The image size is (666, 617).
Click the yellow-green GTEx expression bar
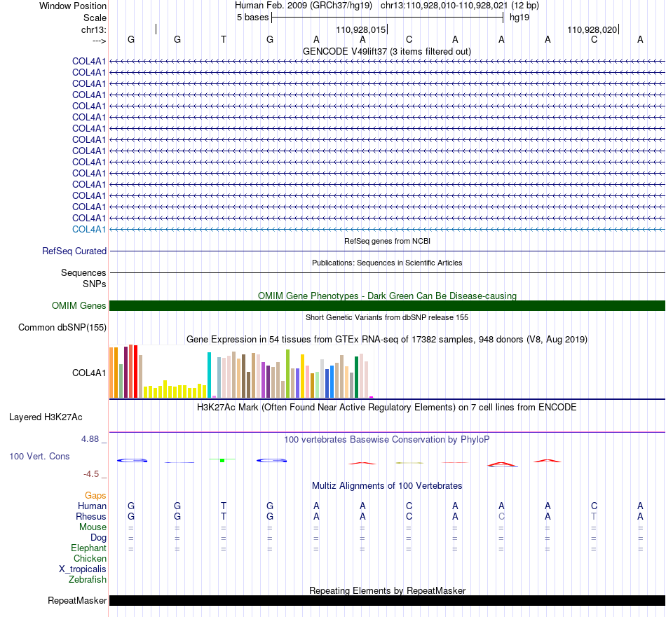coord(287,374)
